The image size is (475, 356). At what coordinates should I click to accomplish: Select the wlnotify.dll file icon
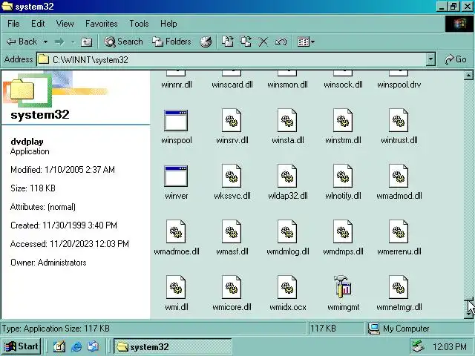click(343, 177)
